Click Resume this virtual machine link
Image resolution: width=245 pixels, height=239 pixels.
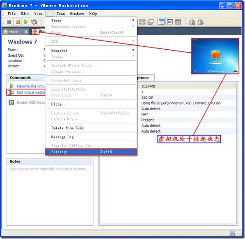(x=31, y=86)
